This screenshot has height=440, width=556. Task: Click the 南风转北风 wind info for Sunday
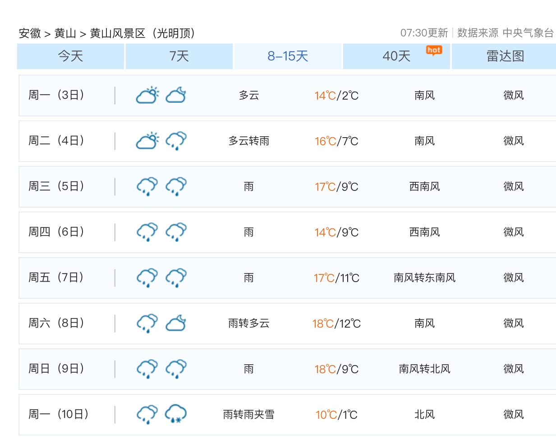tap(423, 368)
